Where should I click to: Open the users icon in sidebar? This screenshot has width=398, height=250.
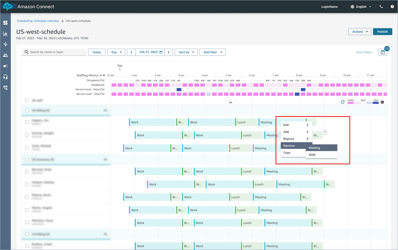(5, 55)
